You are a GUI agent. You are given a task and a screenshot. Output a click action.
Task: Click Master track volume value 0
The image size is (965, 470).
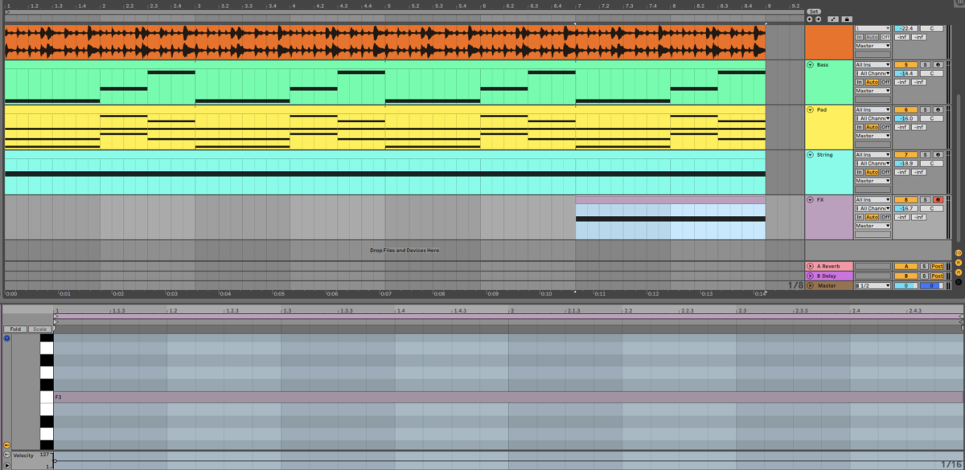(906, 285)
